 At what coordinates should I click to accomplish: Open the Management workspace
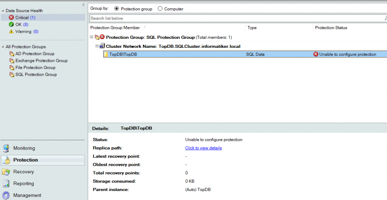(43, 195)
